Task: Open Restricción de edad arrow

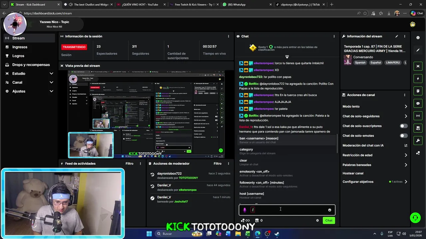Action: [406, 155]
